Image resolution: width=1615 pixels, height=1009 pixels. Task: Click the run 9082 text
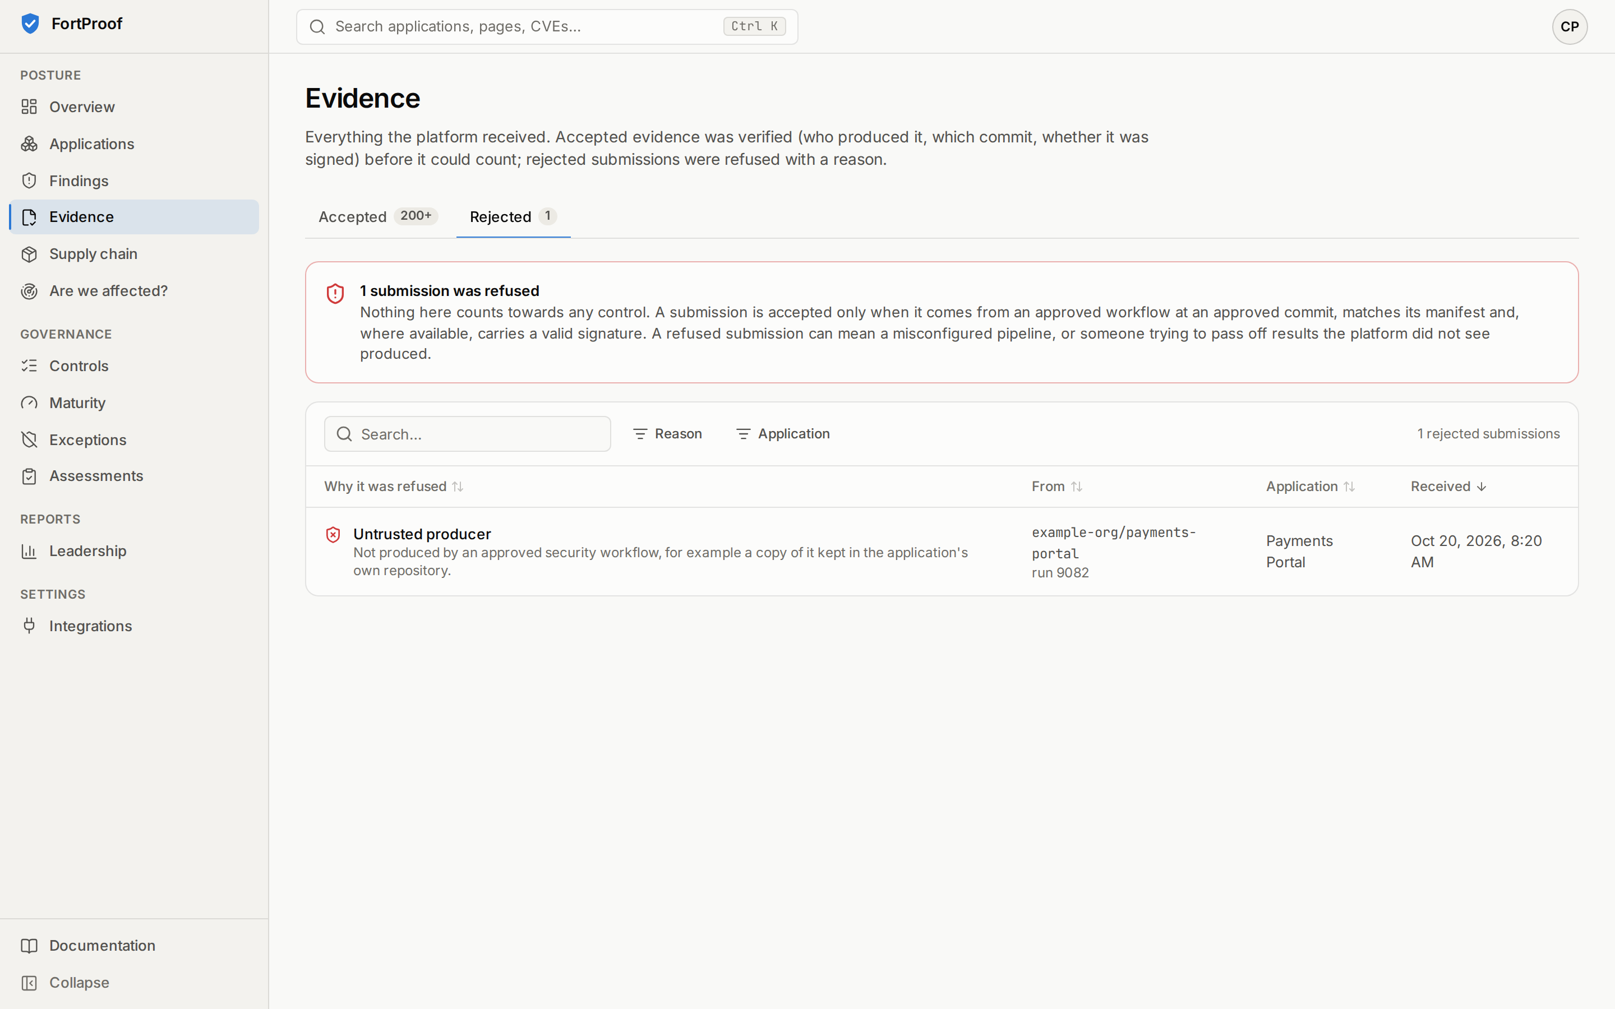(x=1060, y=573)
